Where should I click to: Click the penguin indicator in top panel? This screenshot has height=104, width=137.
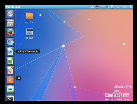tap(97, 7)
